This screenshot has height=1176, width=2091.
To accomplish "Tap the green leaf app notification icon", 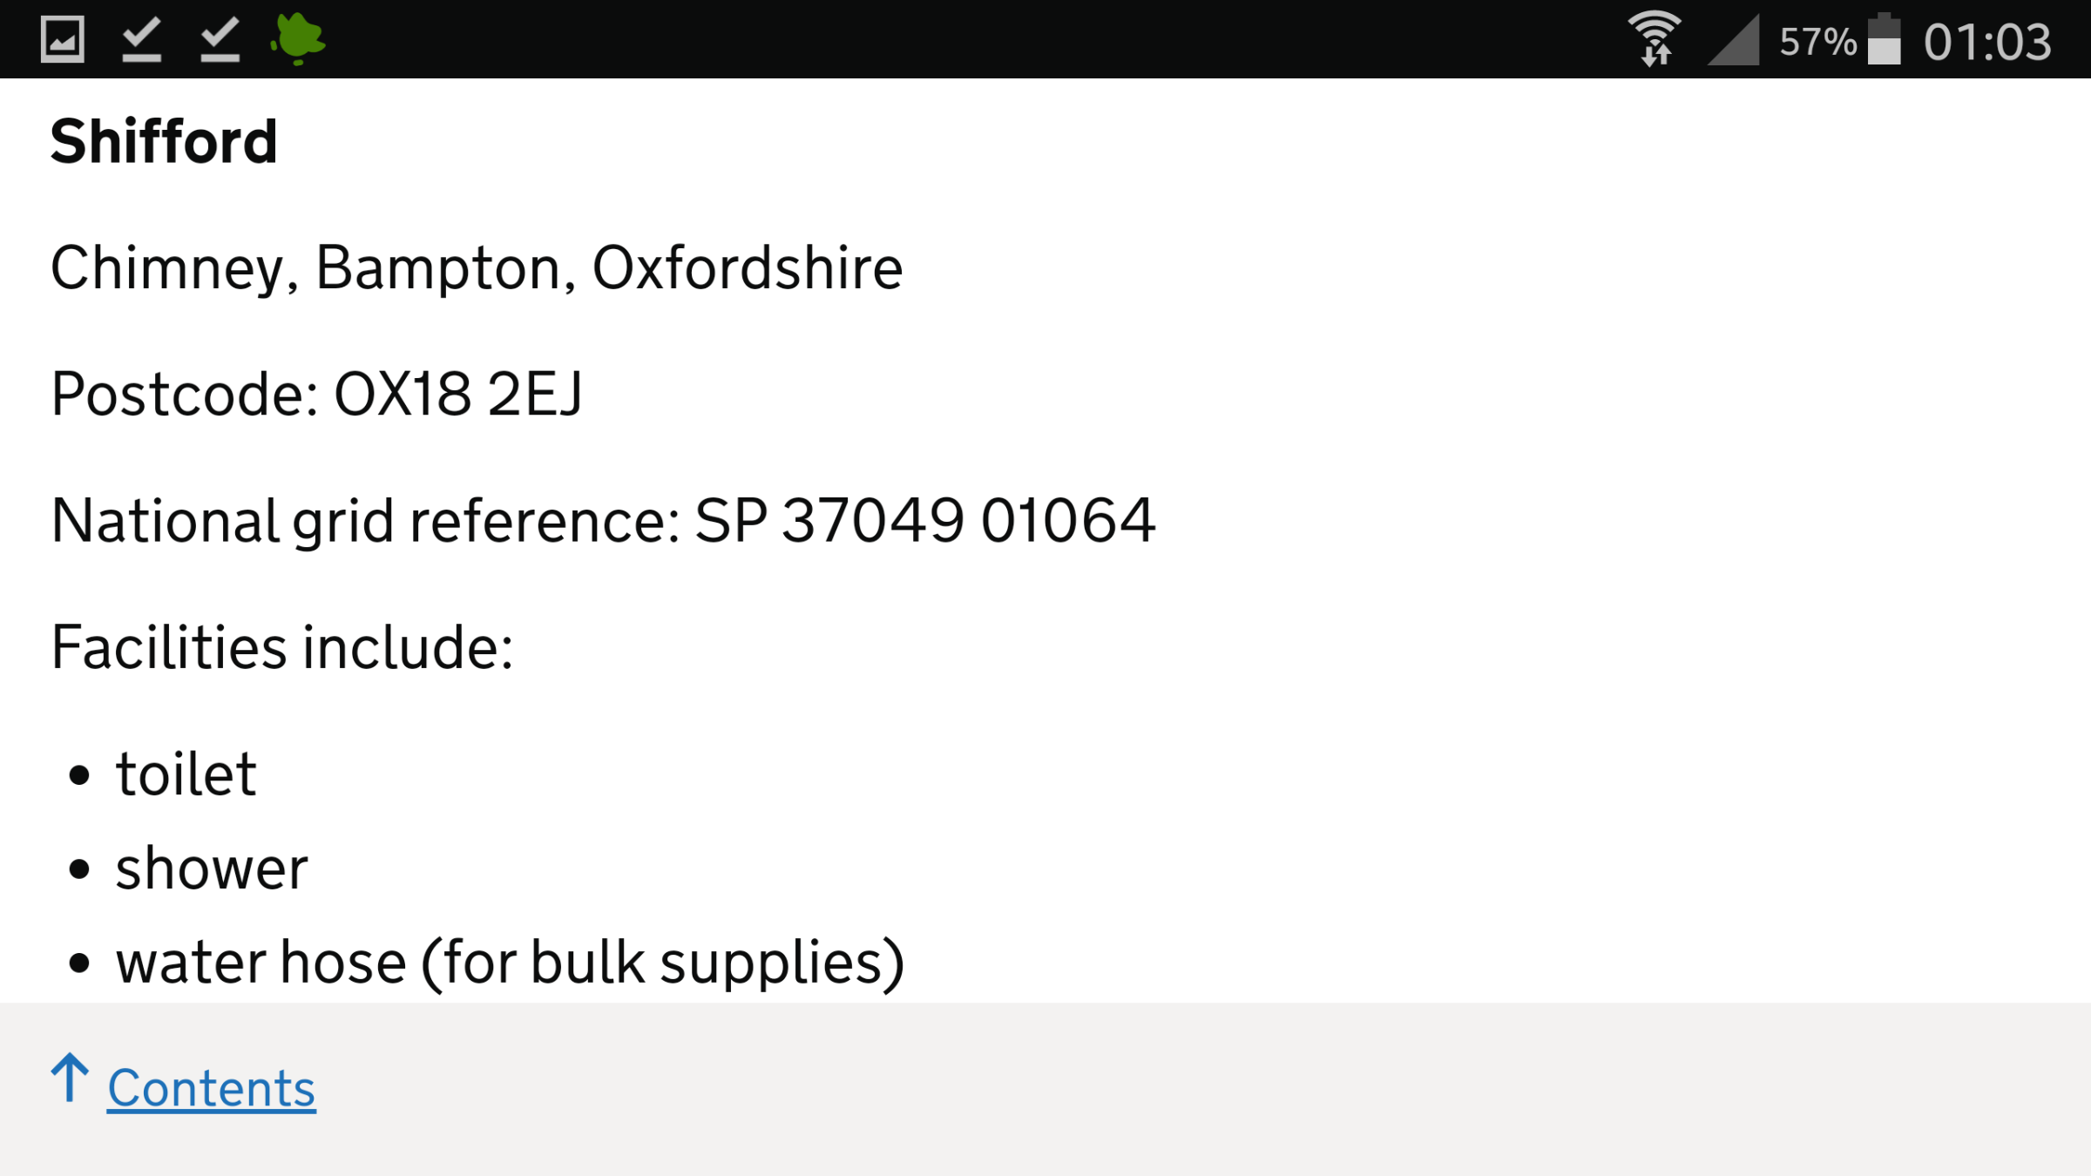I will click(x=298, y=39).
